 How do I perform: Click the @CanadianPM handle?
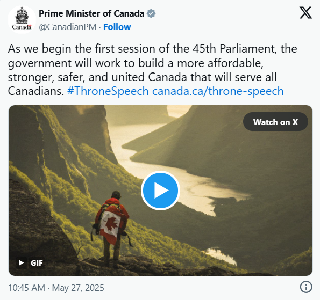pos(68,27)
